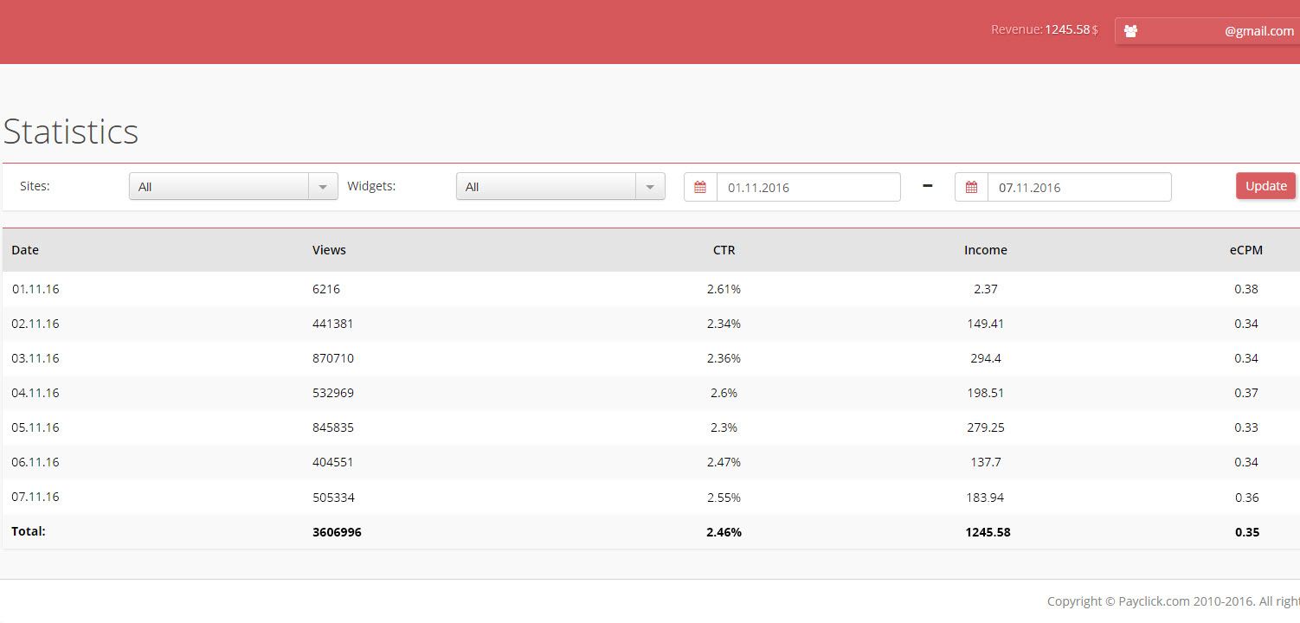Image resolution: width=1300 pixels, height=623 pixels.
Task: Click the CTR value 2.36%
Action: pyautogui.click(x=724, y=358)
